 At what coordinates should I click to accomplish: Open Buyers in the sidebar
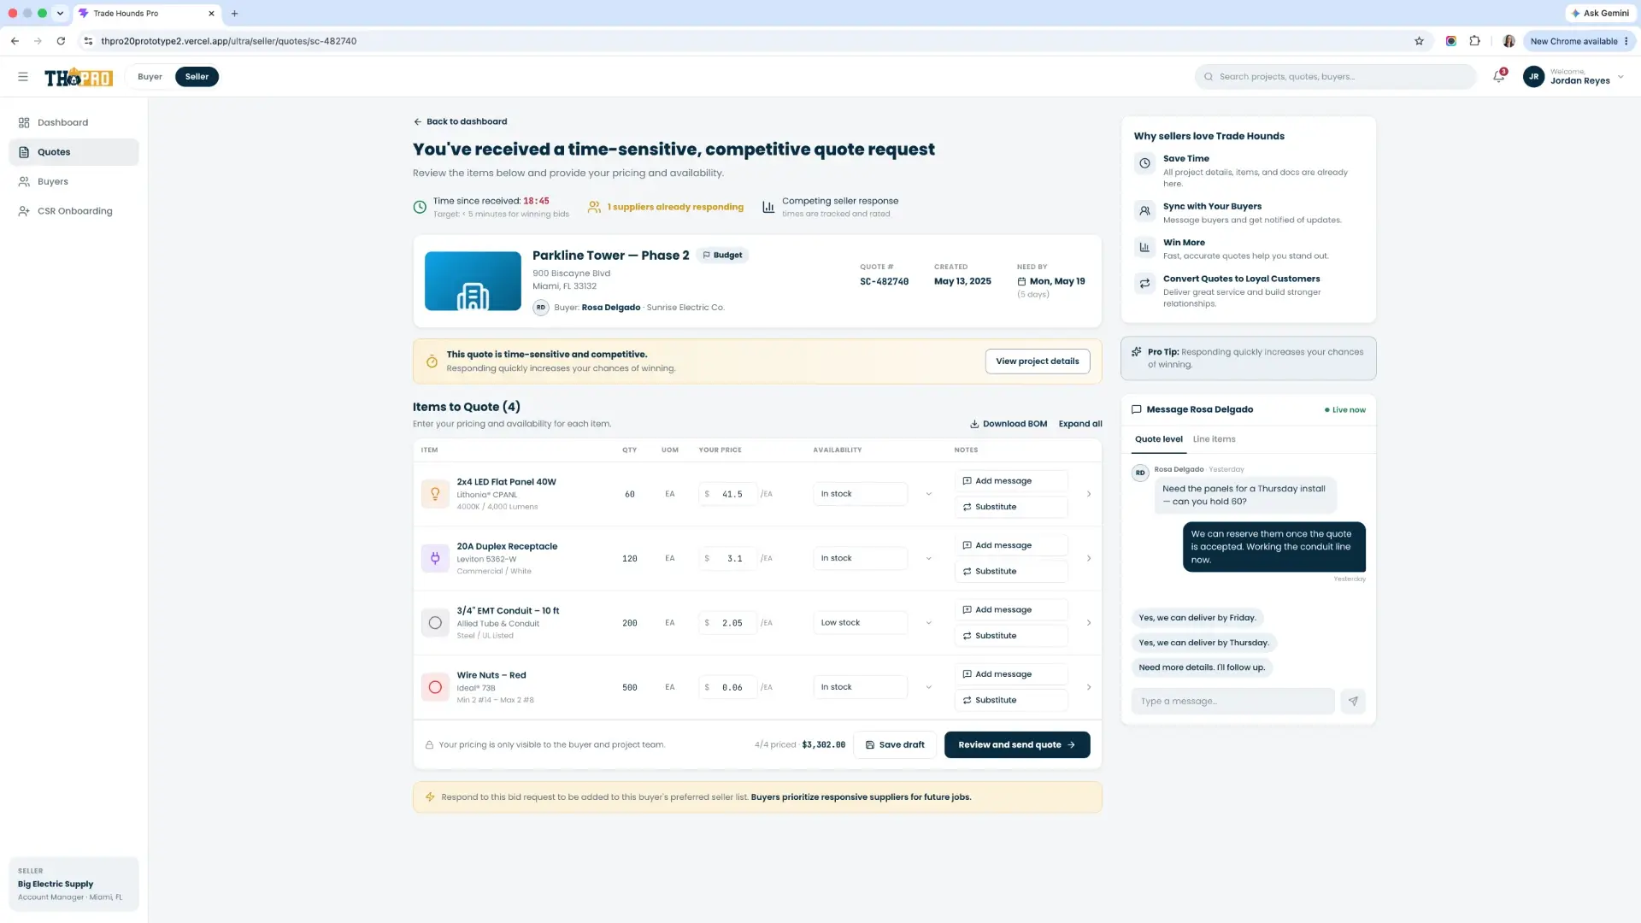coord(74,181)
